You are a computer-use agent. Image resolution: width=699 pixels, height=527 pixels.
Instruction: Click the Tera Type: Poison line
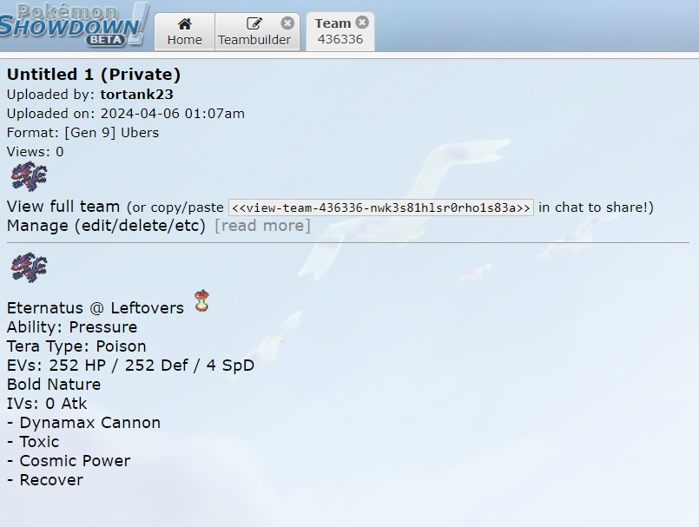[x=76, y=346]
